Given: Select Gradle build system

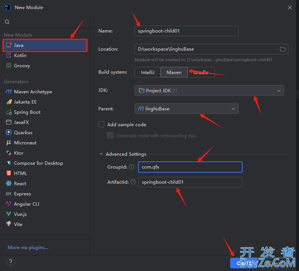Looking at the screenshot, I should 201,72.
